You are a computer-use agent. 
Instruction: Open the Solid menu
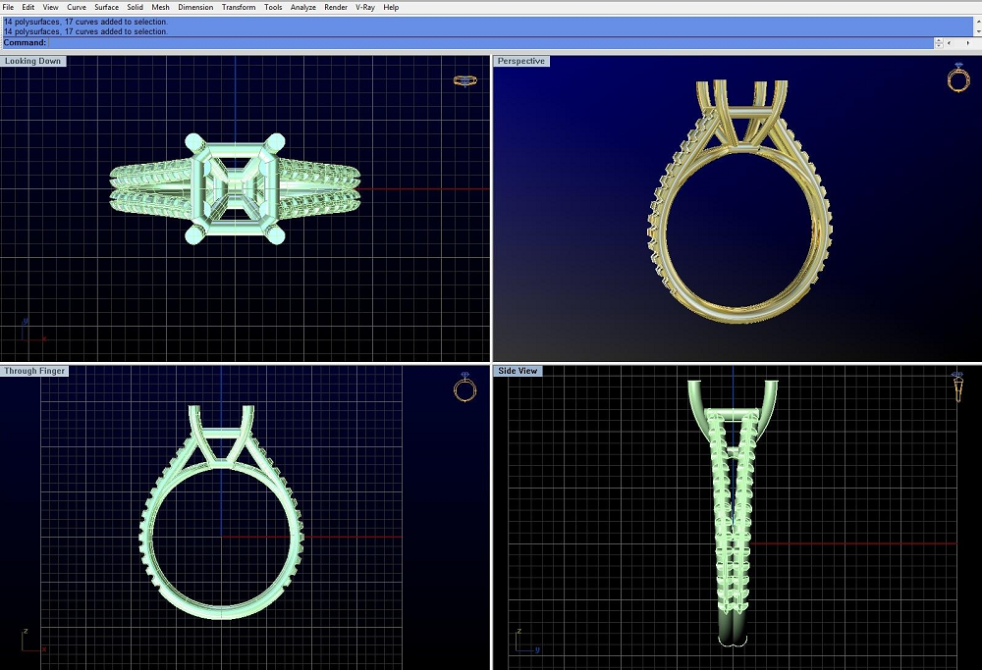coord(136,8)
